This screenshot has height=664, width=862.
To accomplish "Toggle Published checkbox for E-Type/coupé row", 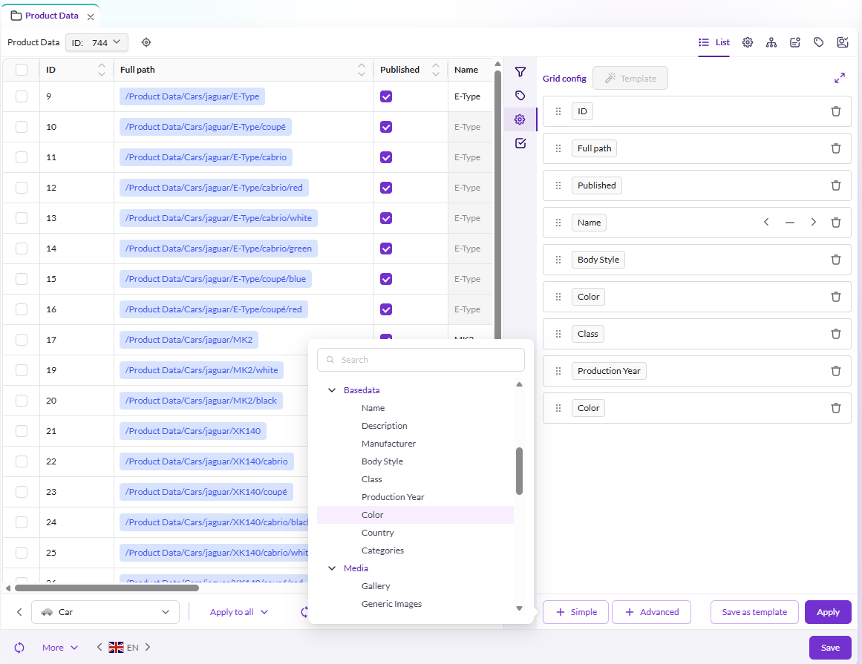I will [x=386, y=127].
